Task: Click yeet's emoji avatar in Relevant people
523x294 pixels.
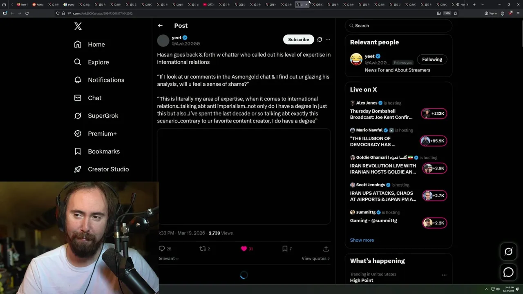Action: tap(356, 59)
